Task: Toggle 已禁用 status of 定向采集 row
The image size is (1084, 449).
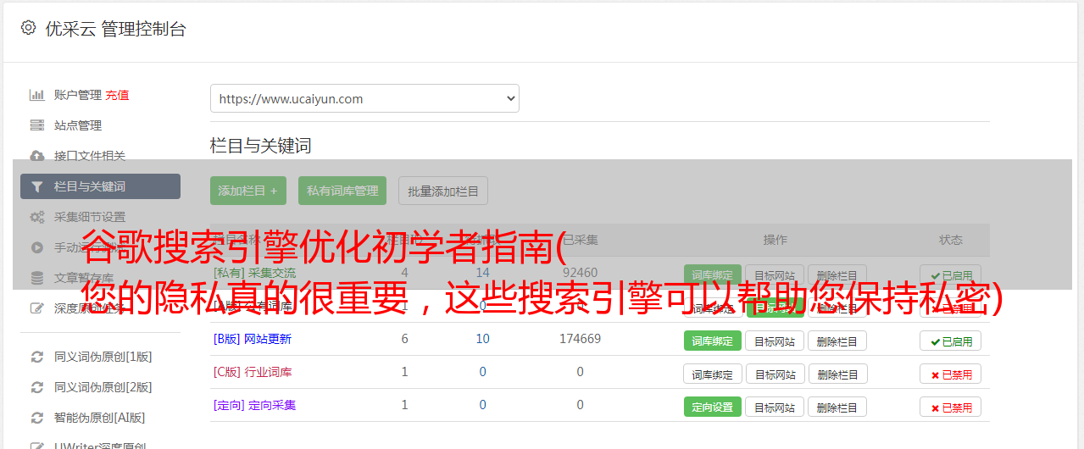Action: coord(951,407)
